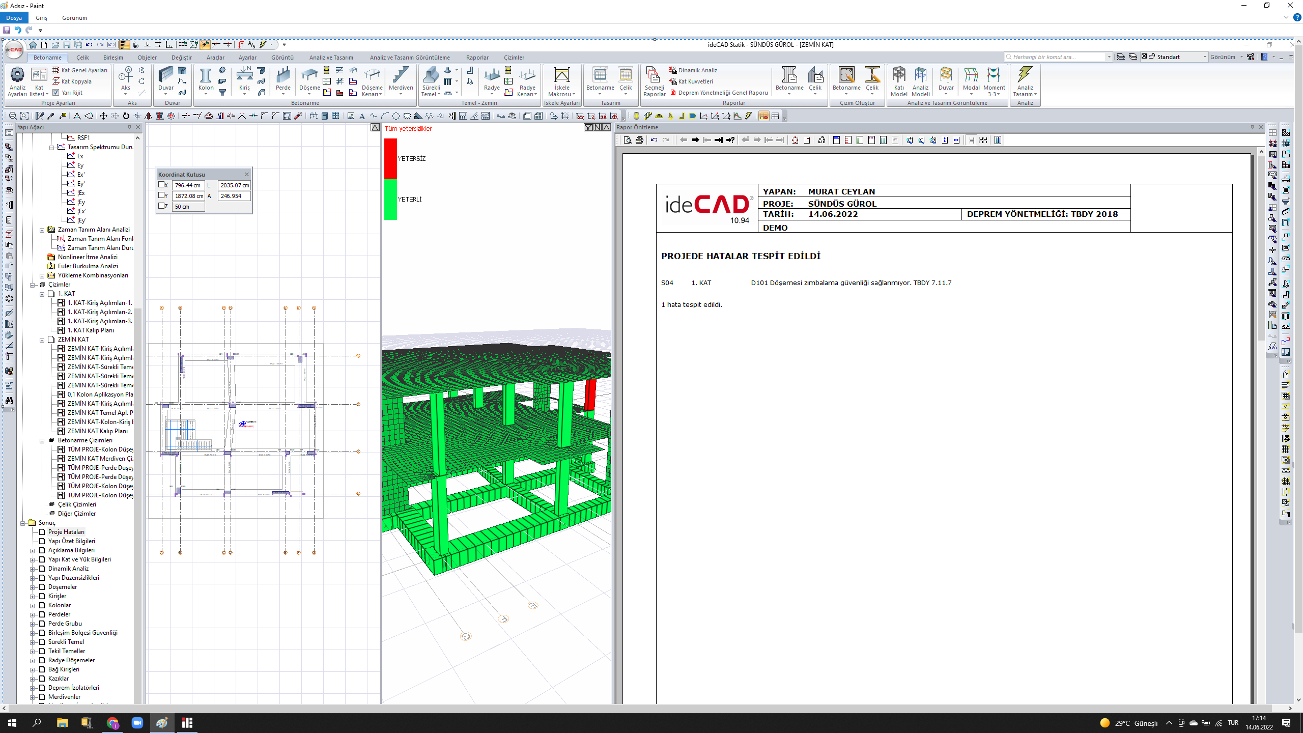Go to next report page arrow
This screenshot has width=1303, height=733.
(x=695, y=140)
